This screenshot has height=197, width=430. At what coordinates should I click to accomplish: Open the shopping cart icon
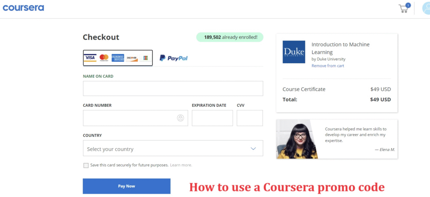tap(404, 8)
